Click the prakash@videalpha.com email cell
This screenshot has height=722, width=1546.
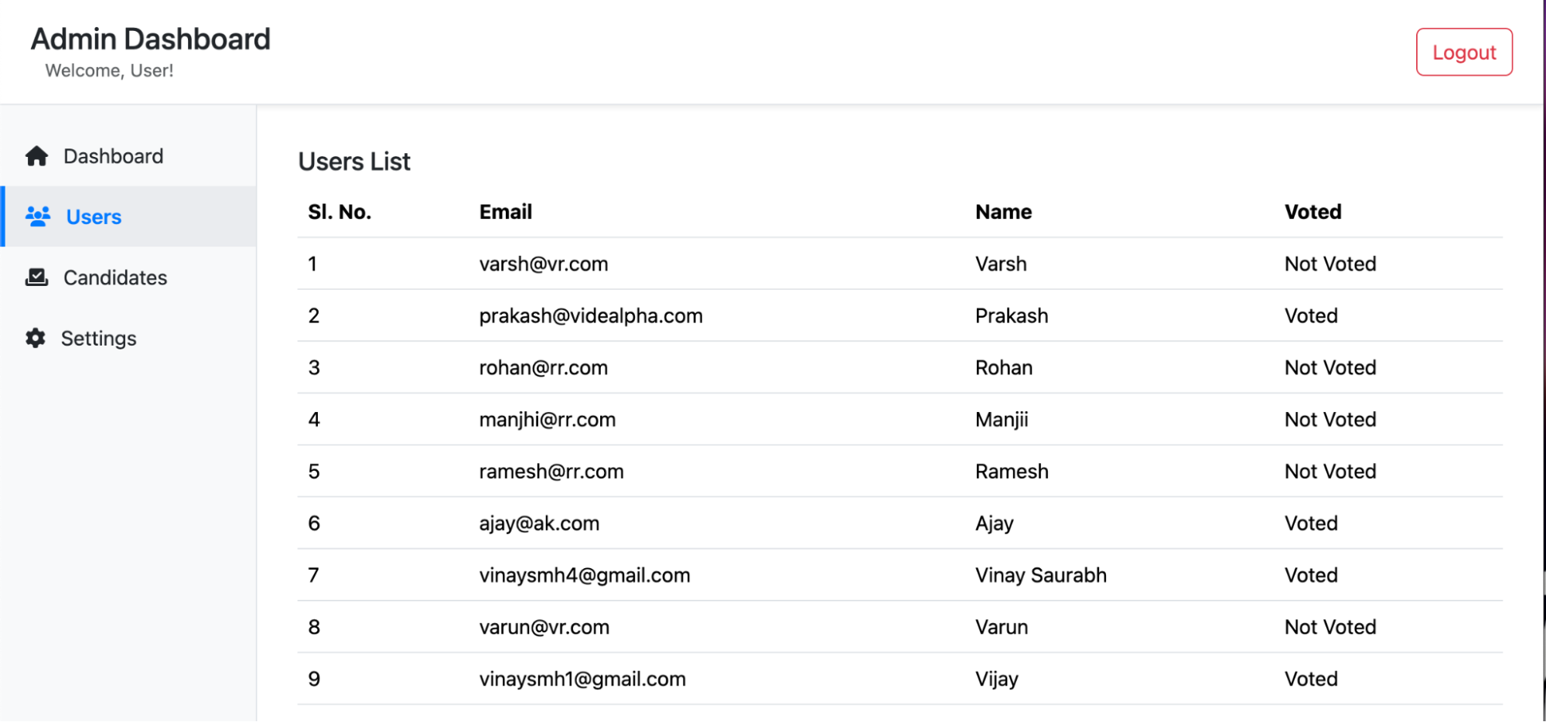(591, 316)
